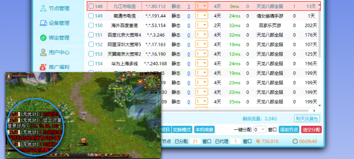Viewport: 354px width, 159px height.
Task: Tick the checkbox for row 152
Action: tap(91, 44)
